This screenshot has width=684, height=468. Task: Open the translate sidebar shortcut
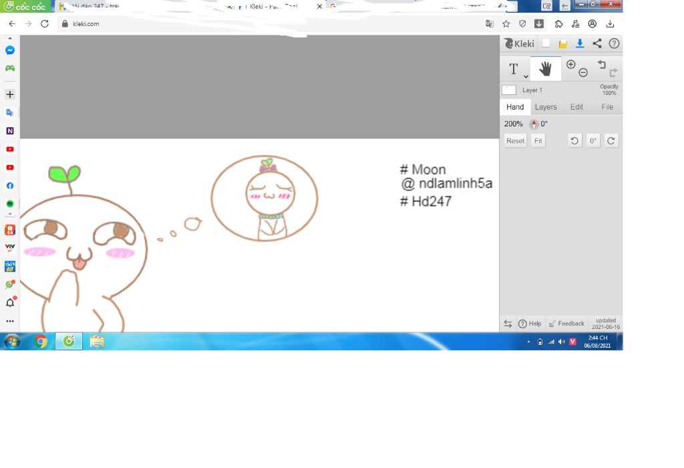tap(10, 112)
